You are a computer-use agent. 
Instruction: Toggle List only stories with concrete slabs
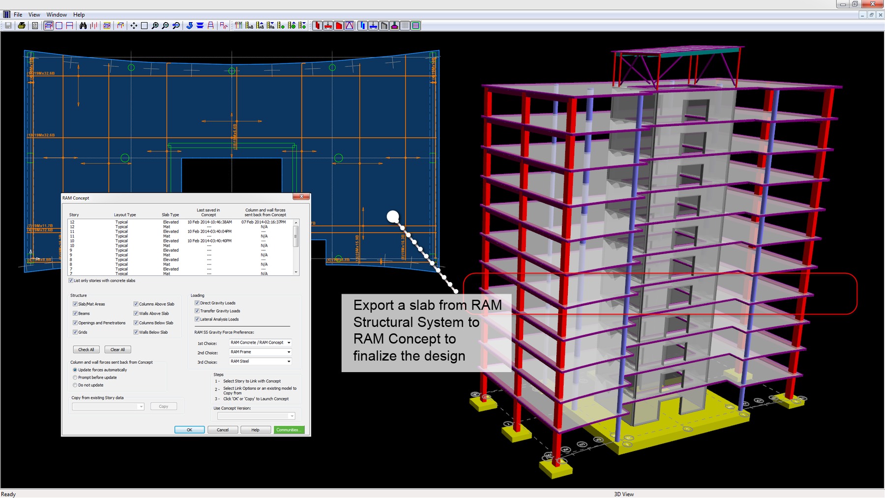click(x=71, y=281)
